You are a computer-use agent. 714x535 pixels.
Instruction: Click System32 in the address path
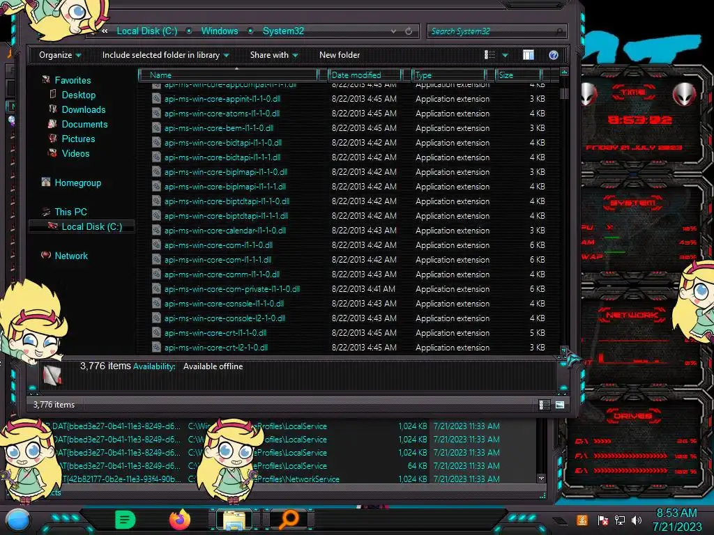tap(283, 31)
